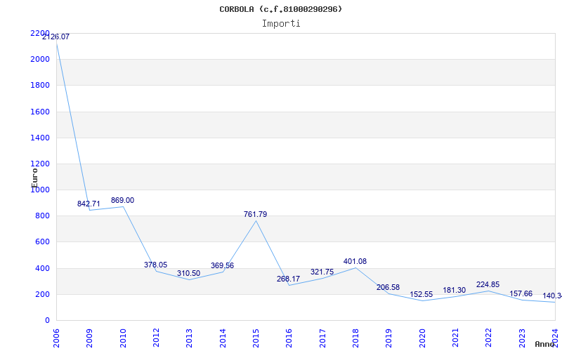Click the 200 value on Euro axis

click(42, 294)
